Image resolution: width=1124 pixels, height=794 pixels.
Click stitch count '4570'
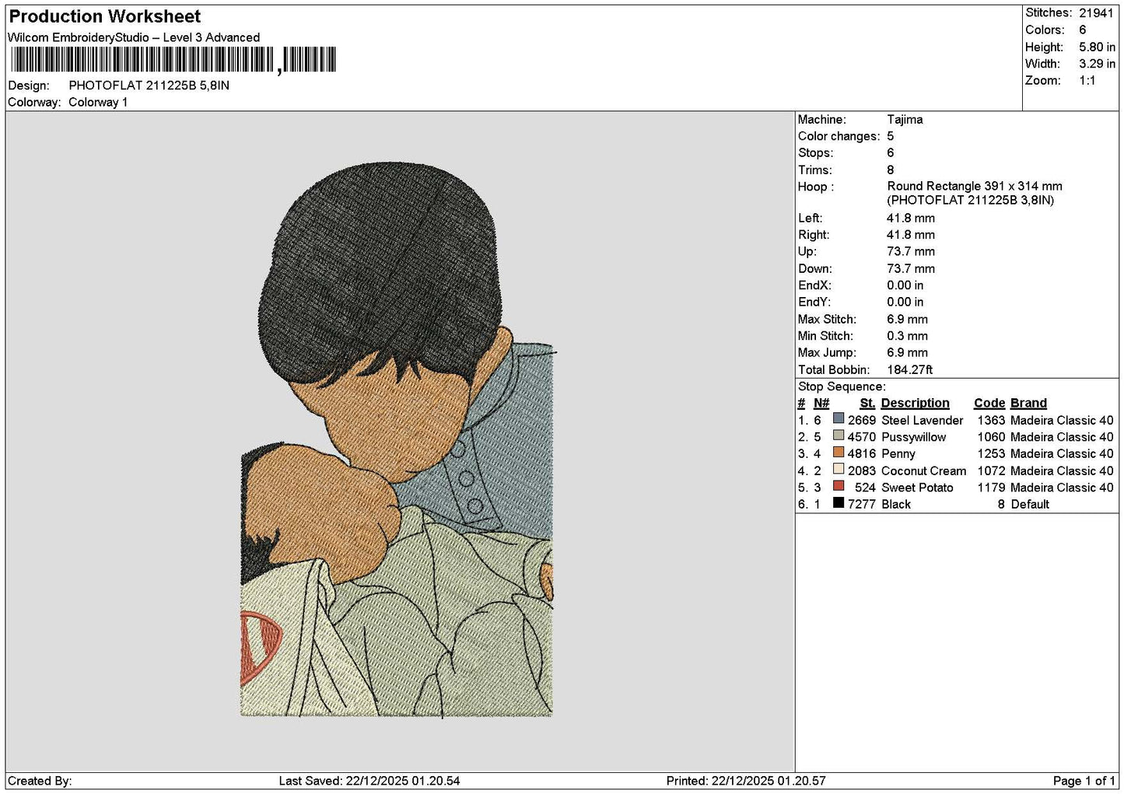point(862,437)
